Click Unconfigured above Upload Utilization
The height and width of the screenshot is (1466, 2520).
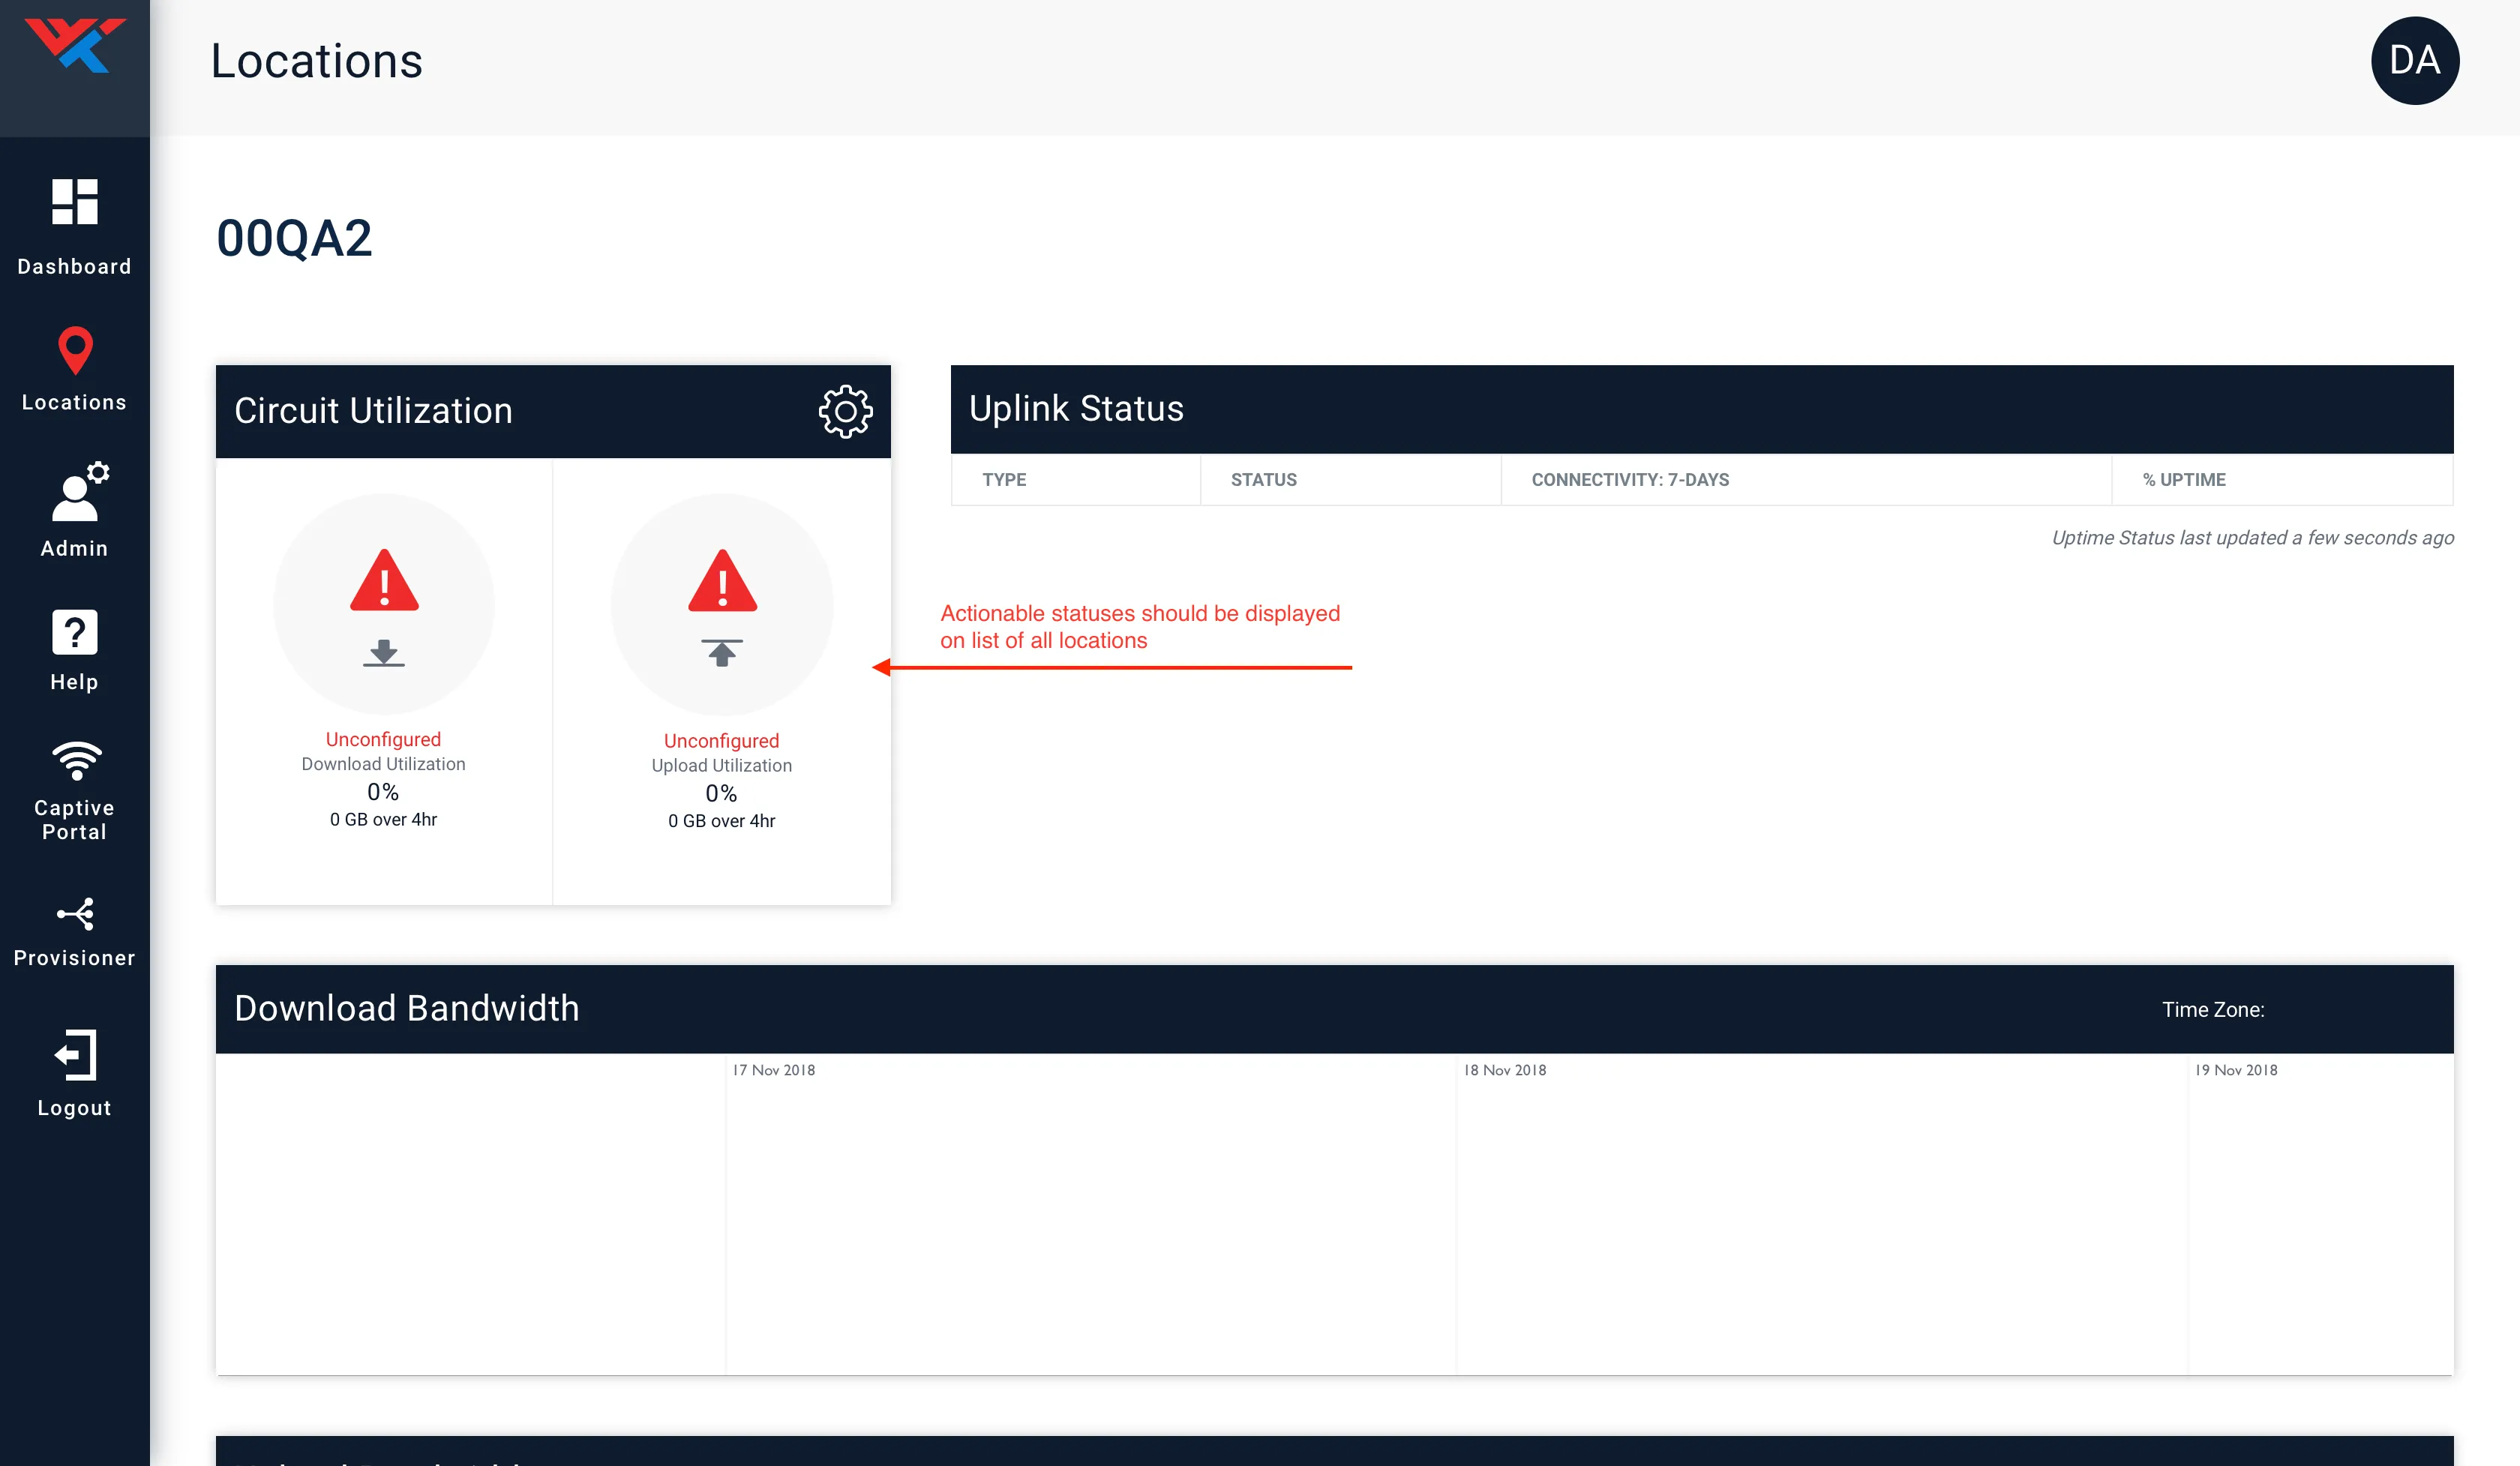(722, 741)
